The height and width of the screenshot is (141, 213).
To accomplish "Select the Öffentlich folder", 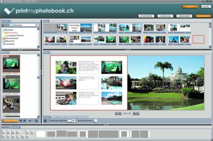I will [x=10, y=41].
